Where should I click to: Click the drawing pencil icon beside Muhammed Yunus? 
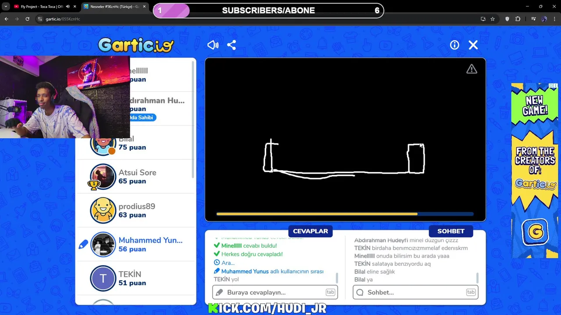tap(83, 245)
